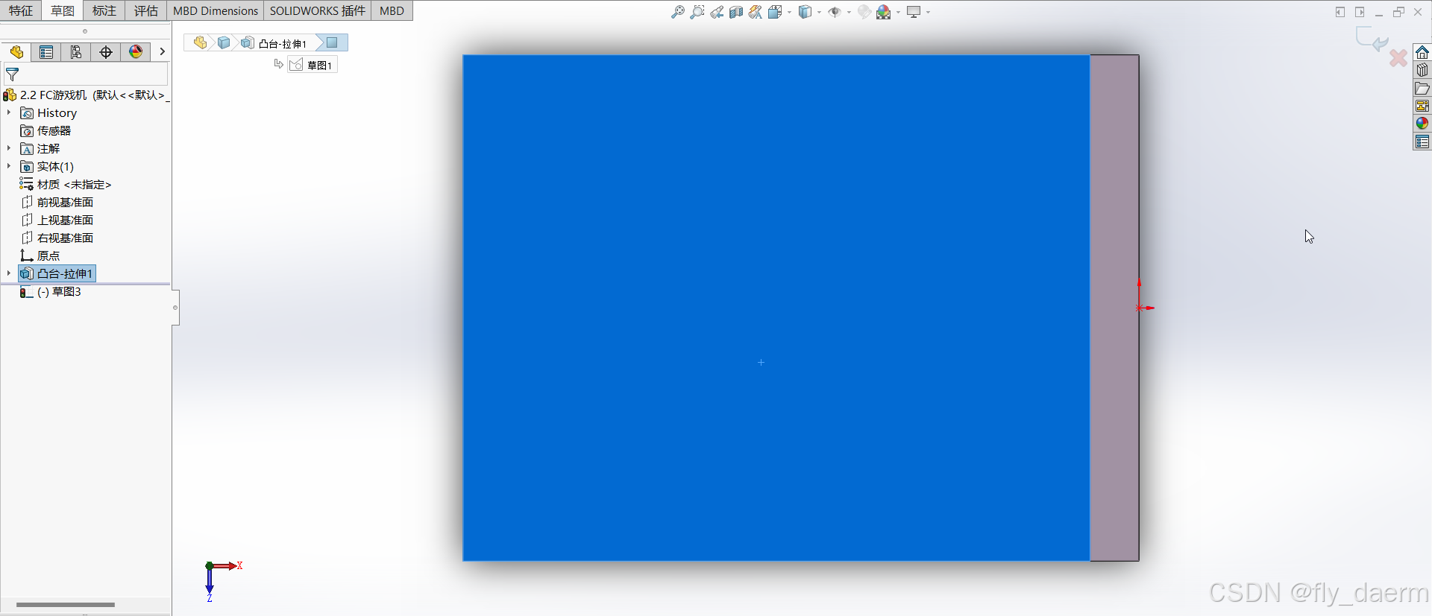
Task: Select (-) 草图3 sketch in tree
Action: click(x=51, y=292)
